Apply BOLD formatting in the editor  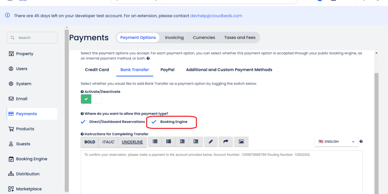click(x=89, y=142)
